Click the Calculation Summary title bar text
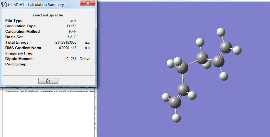The height and width of the screenshot is (137, 270). (36, 5)
